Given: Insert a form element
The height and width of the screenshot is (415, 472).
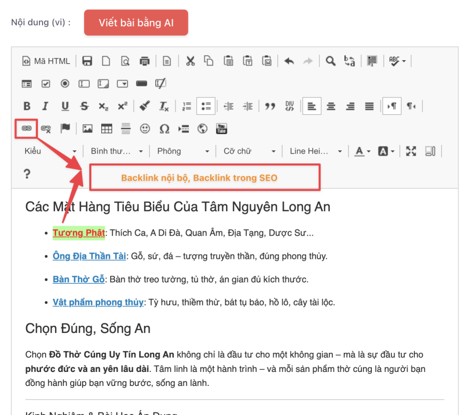Looking at the screenshot, I should [26, 84].
